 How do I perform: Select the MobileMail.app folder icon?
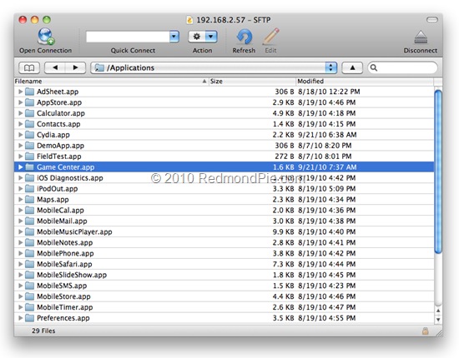29,221
